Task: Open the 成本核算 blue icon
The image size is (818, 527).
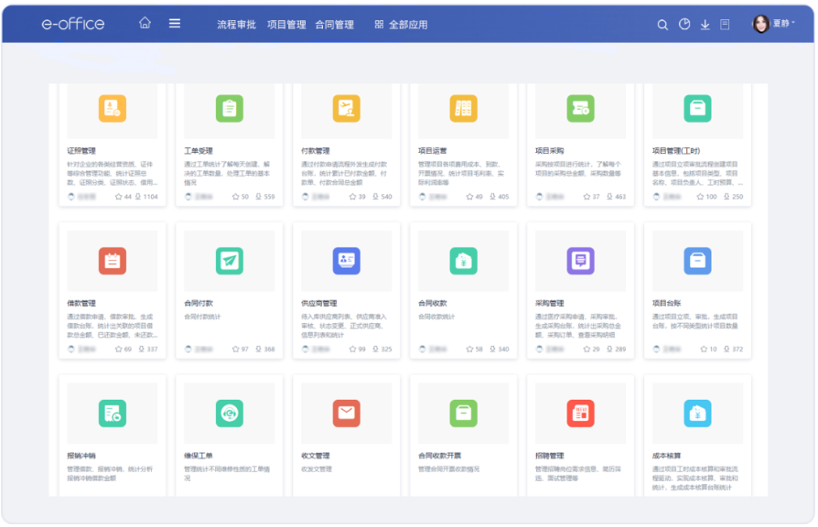Action: pyautogui.click(x=697, y=413)
